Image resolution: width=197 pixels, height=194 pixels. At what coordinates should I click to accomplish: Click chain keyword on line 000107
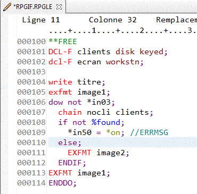tap(70, 112)
